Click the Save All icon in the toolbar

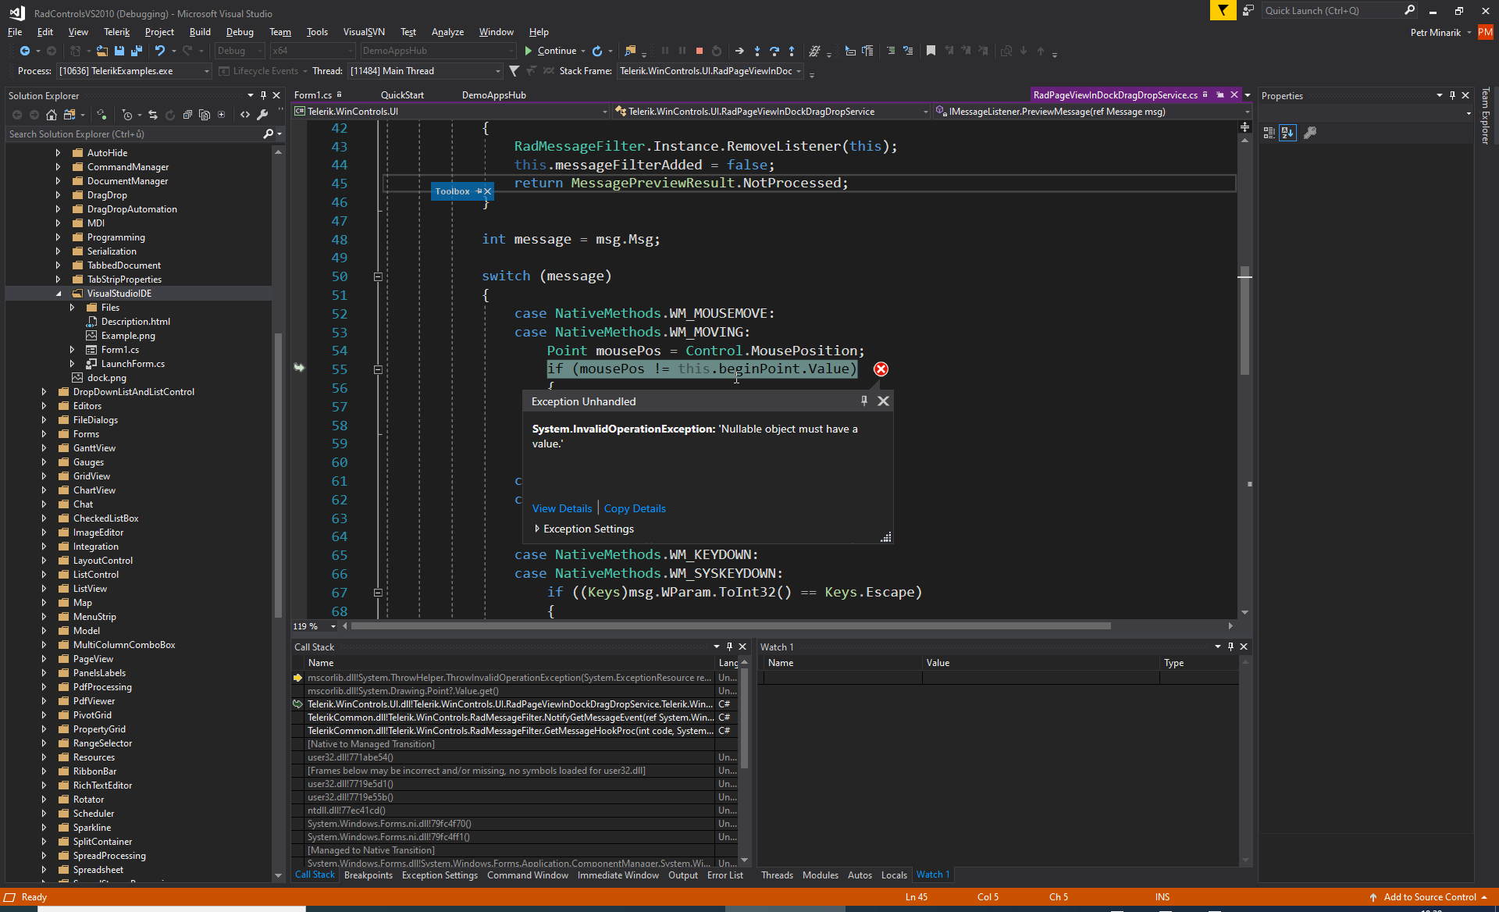pos(136,51)
